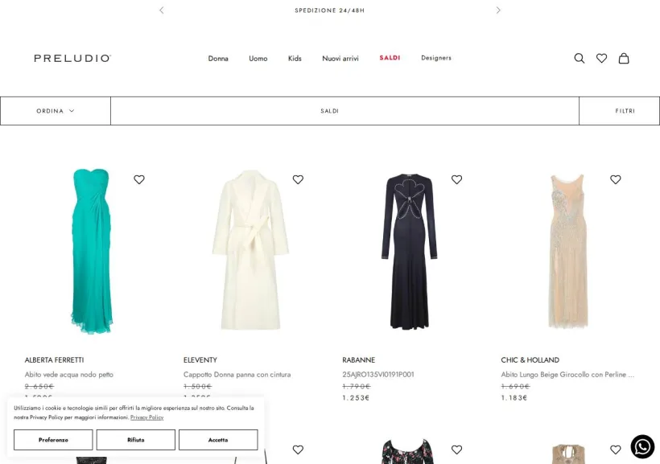
Task: Open the Designers menu
Action: [436, 58]
